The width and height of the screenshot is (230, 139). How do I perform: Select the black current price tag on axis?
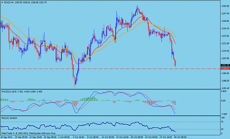pyautogui.click(x=225, y=65)
